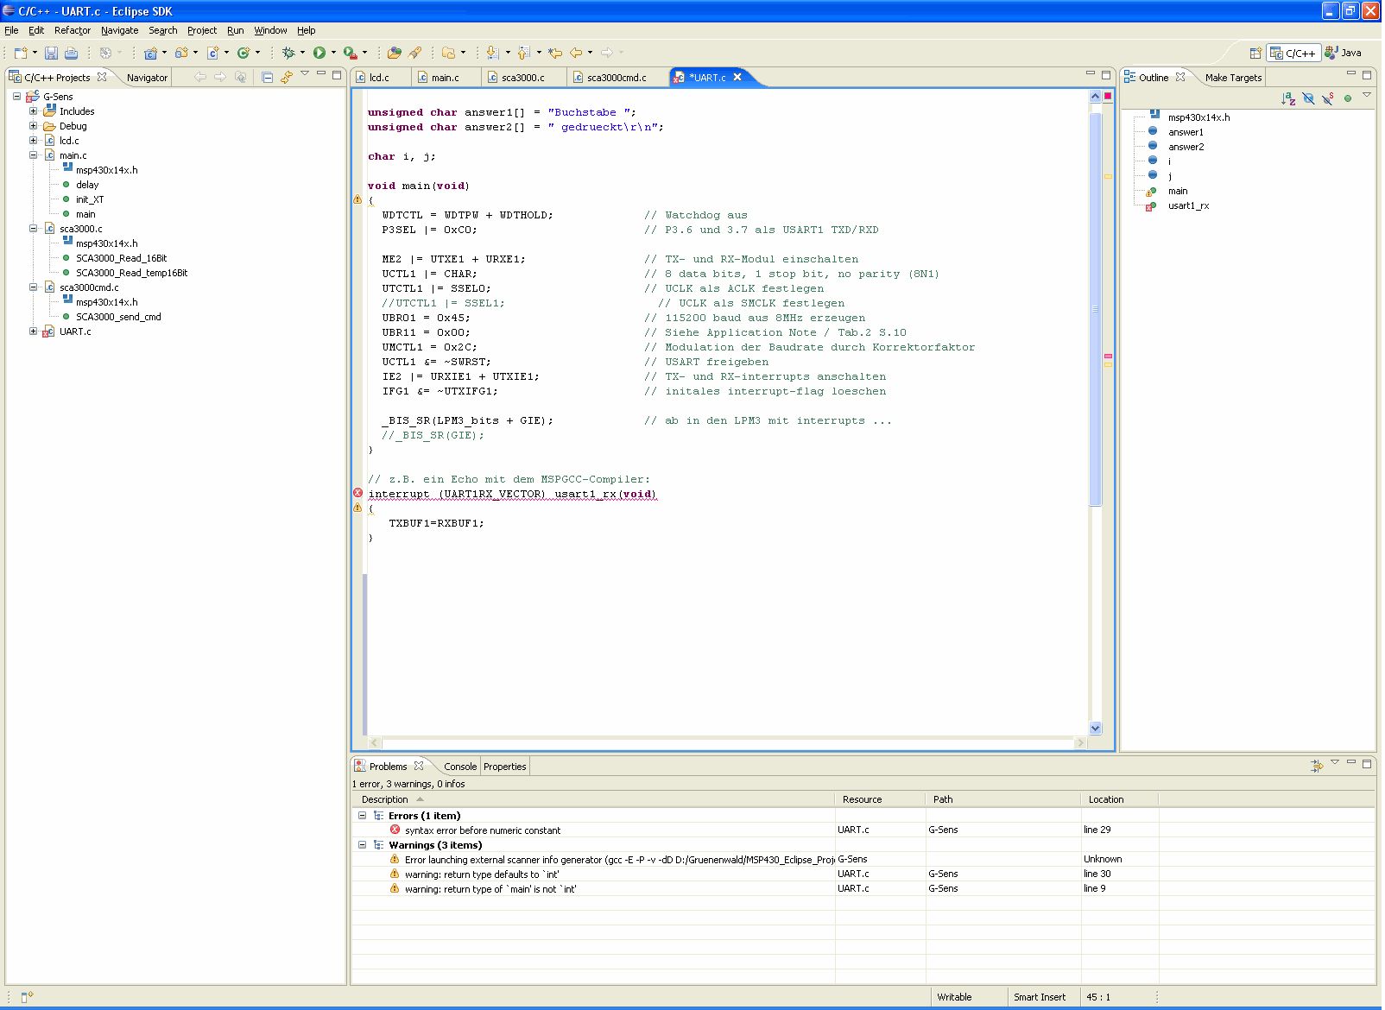Open the Refactor menu
Image resolution: width=1385 pixels, height=1010 pixels.
(x=72, y=30)
